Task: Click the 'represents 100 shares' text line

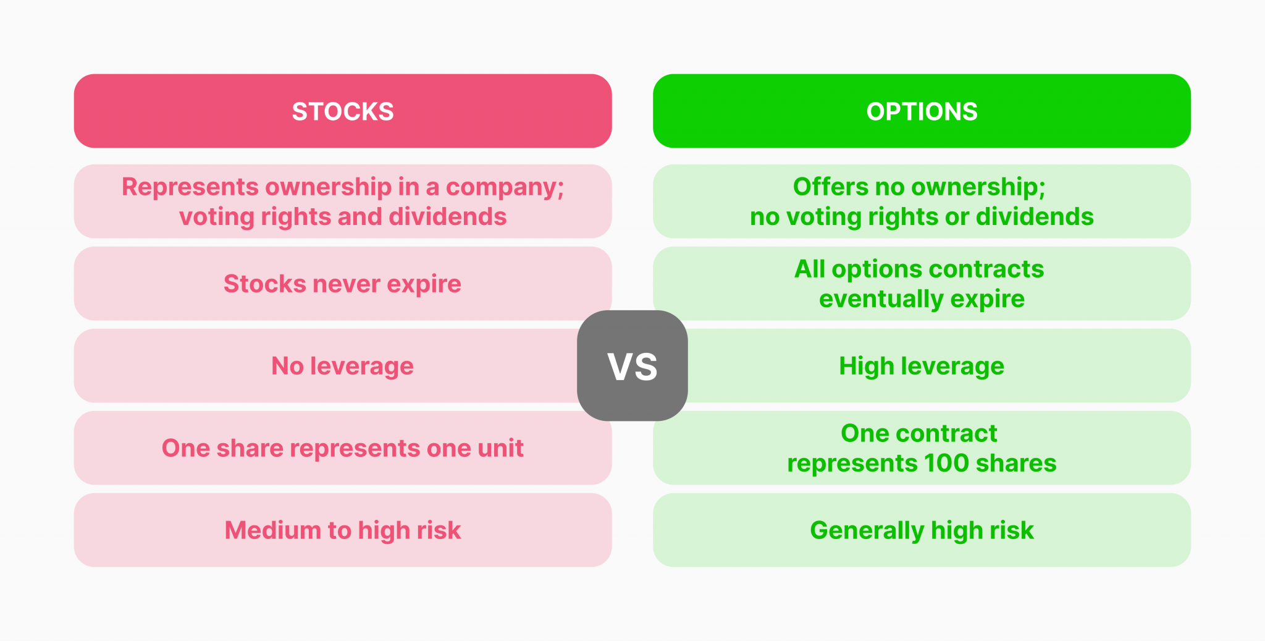Action: coord(922,463)
